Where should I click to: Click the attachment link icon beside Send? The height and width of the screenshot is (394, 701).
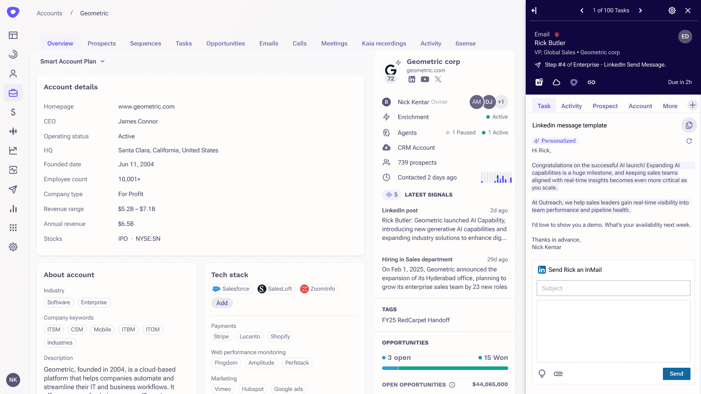point(558,374)
